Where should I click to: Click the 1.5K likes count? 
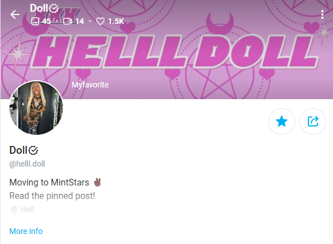click(x=116, y=21)
